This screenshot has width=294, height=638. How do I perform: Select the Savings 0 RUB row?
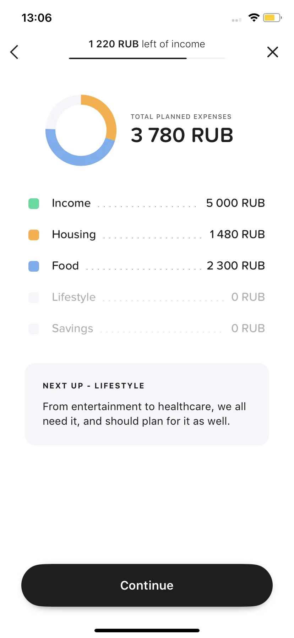[147, 329]
